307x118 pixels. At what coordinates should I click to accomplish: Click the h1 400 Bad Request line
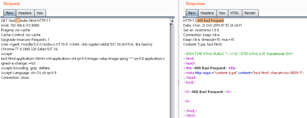click(x=208, y=92)
